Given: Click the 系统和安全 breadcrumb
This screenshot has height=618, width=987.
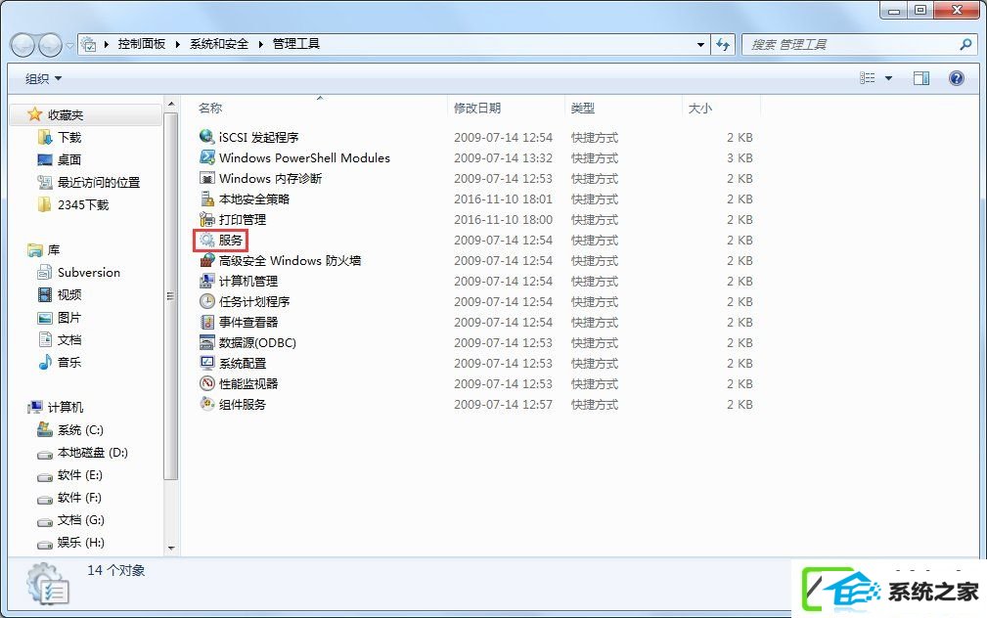Looking at the screenshot, I should (219, 44).
